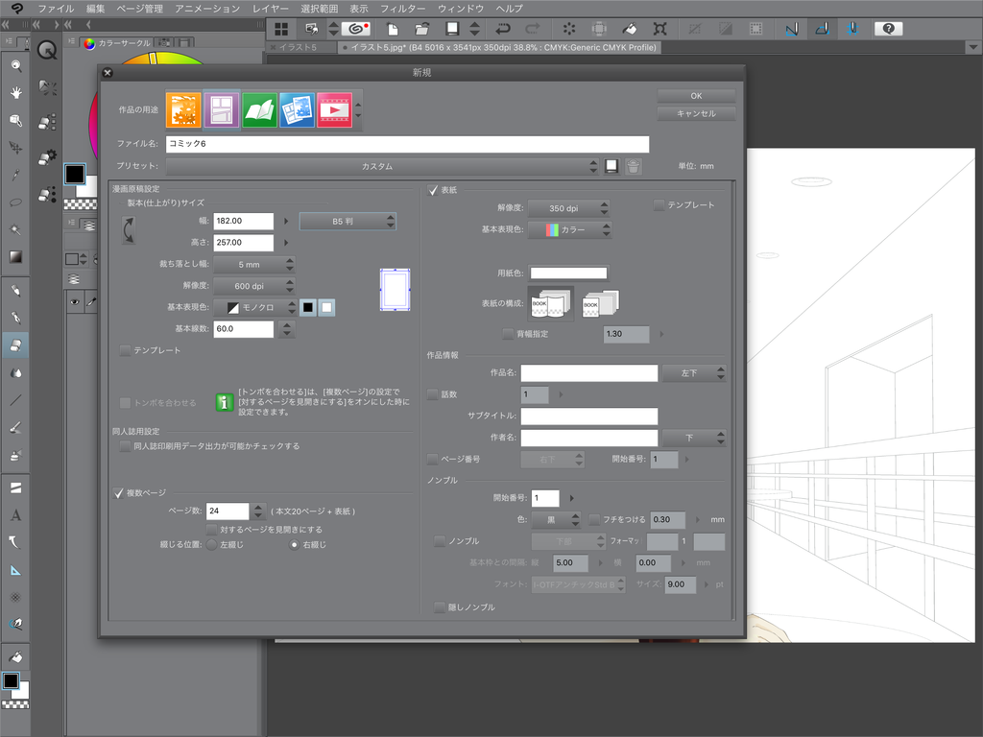Uncheck the 複数ページ multiple pages checkbox
983x737 pixels.
pos(118,493)
